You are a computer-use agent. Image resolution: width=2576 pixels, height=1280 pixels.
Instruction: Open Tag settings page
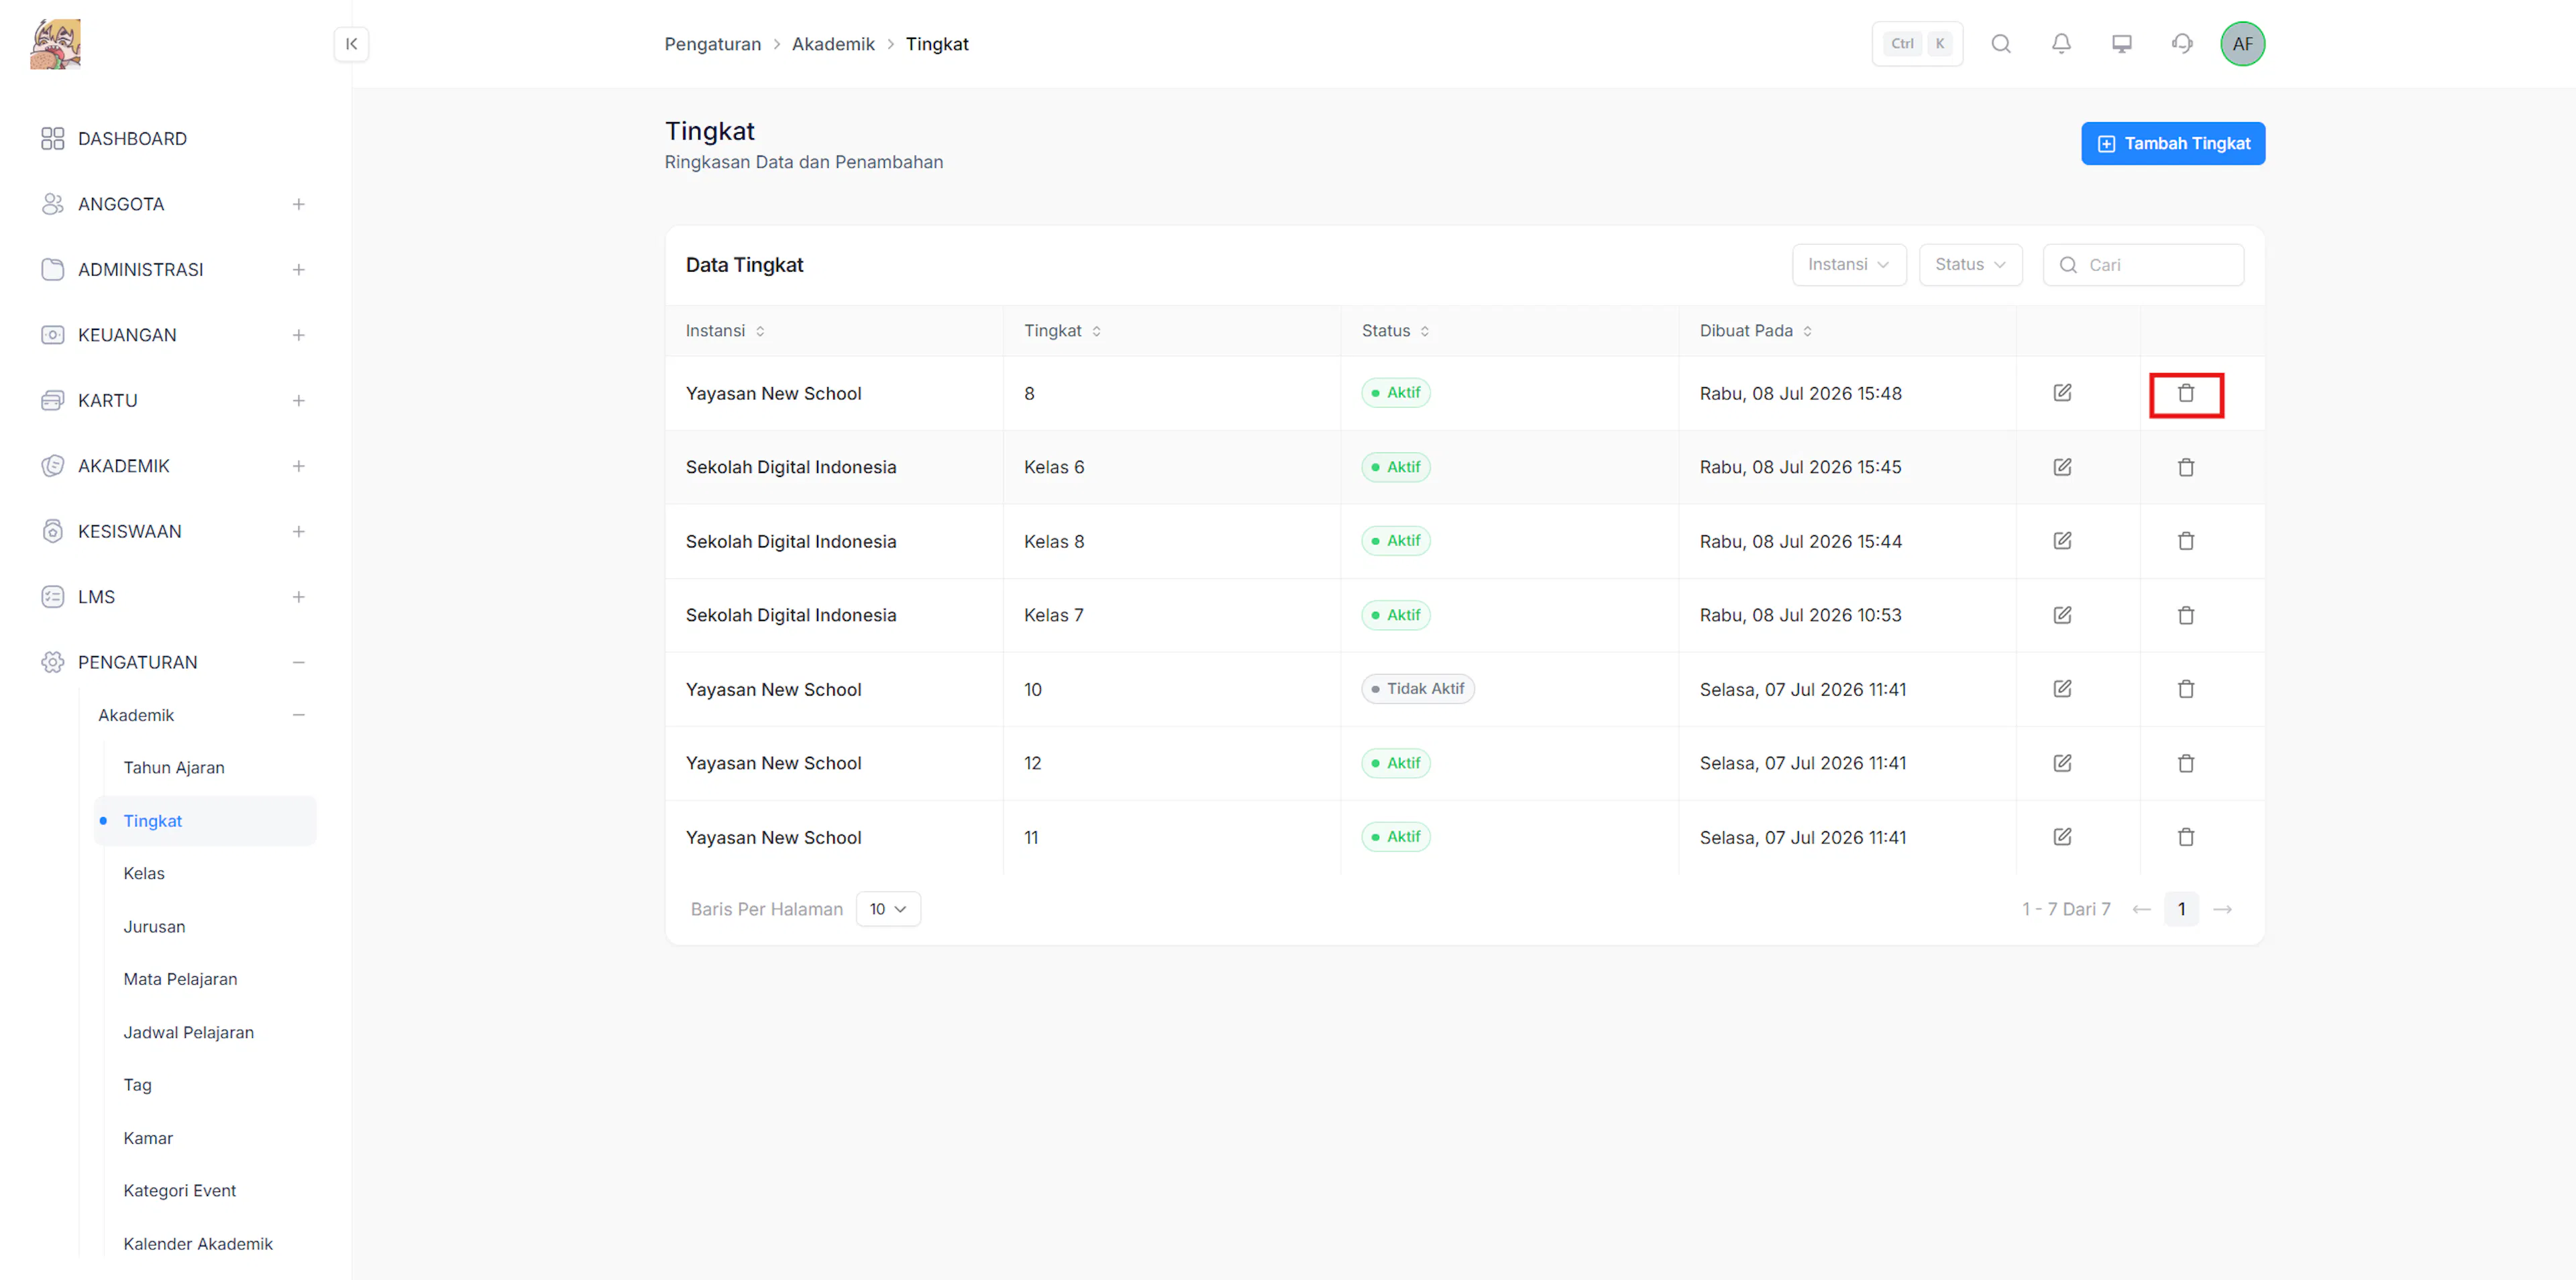point(137,1085)
